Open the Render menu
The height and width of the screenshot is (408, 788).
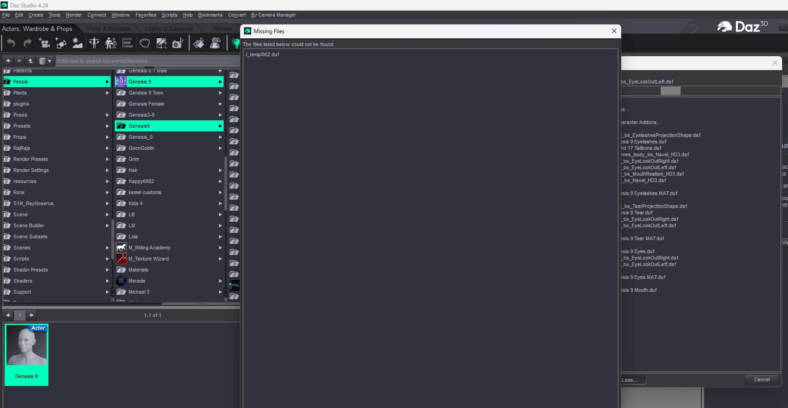click(x=74, y=15)
